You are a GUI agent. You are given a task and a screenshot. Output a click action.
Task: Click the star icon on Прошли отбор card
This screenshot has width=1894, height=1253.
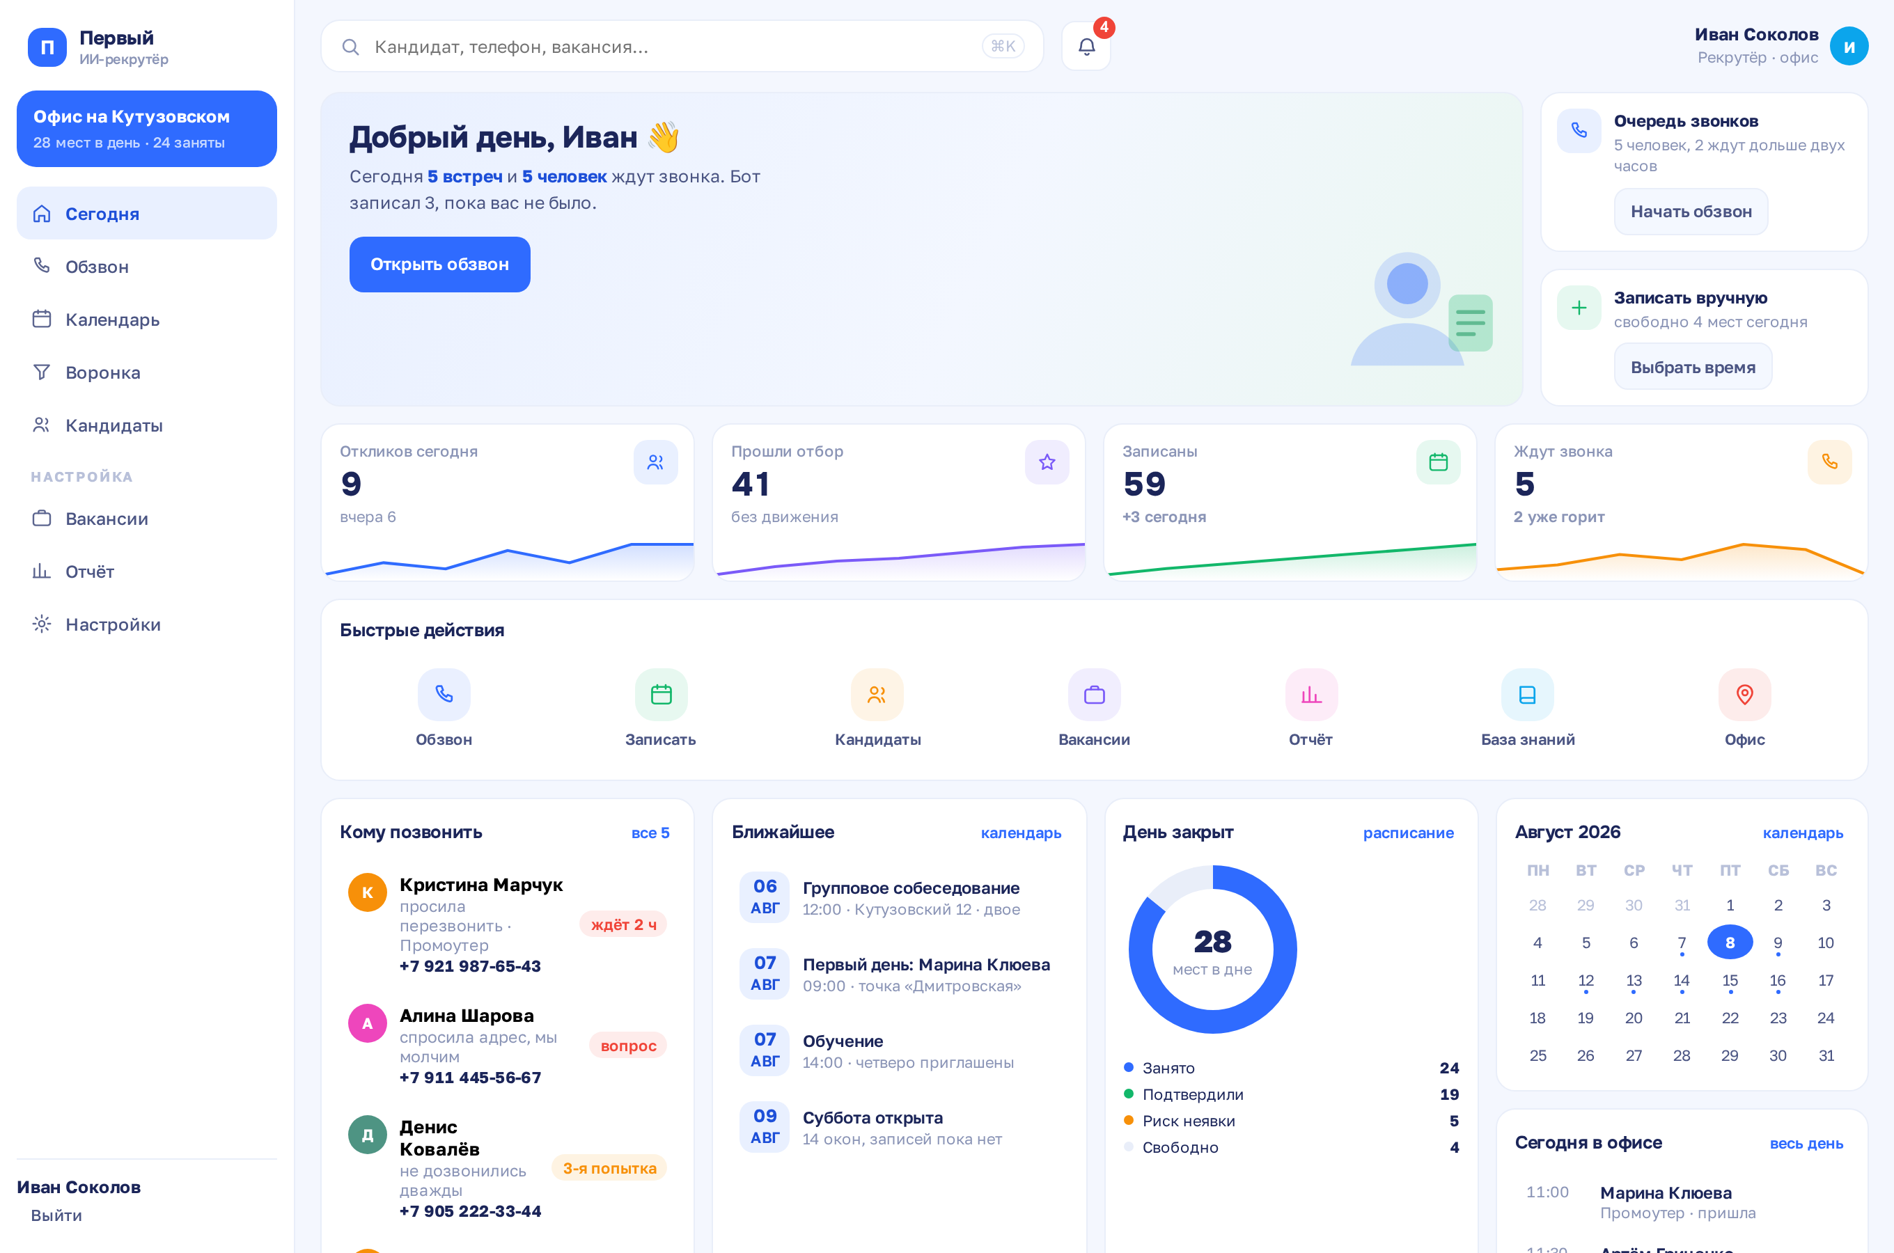[x=1047, y=462]
